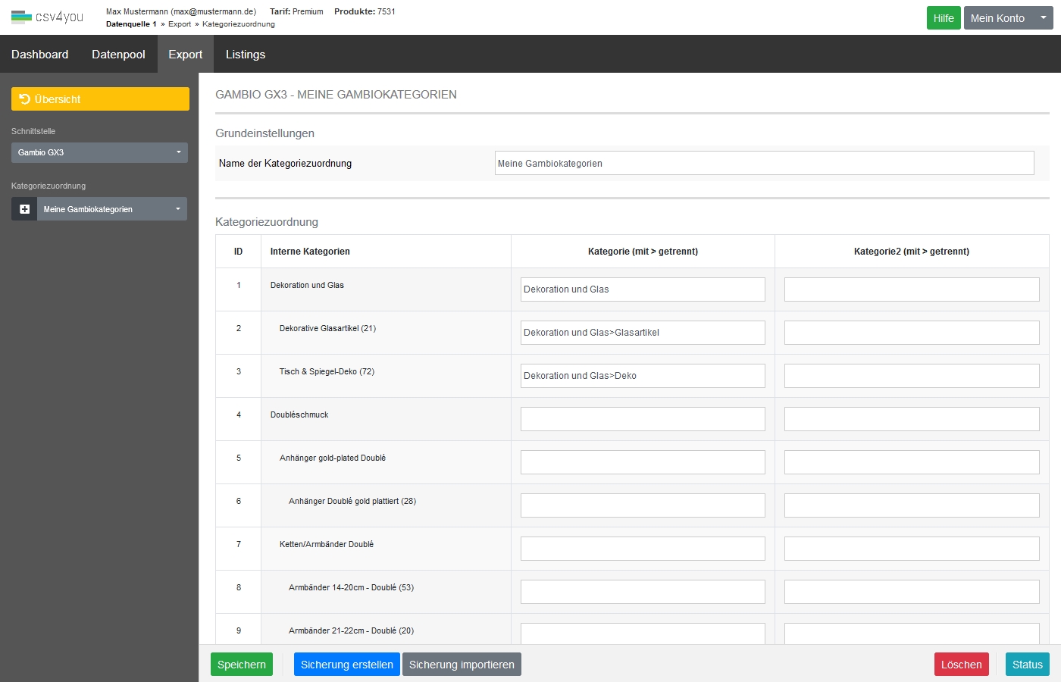Click Sicherung erstellen button

pyautogui.click(x=346, y=665)
